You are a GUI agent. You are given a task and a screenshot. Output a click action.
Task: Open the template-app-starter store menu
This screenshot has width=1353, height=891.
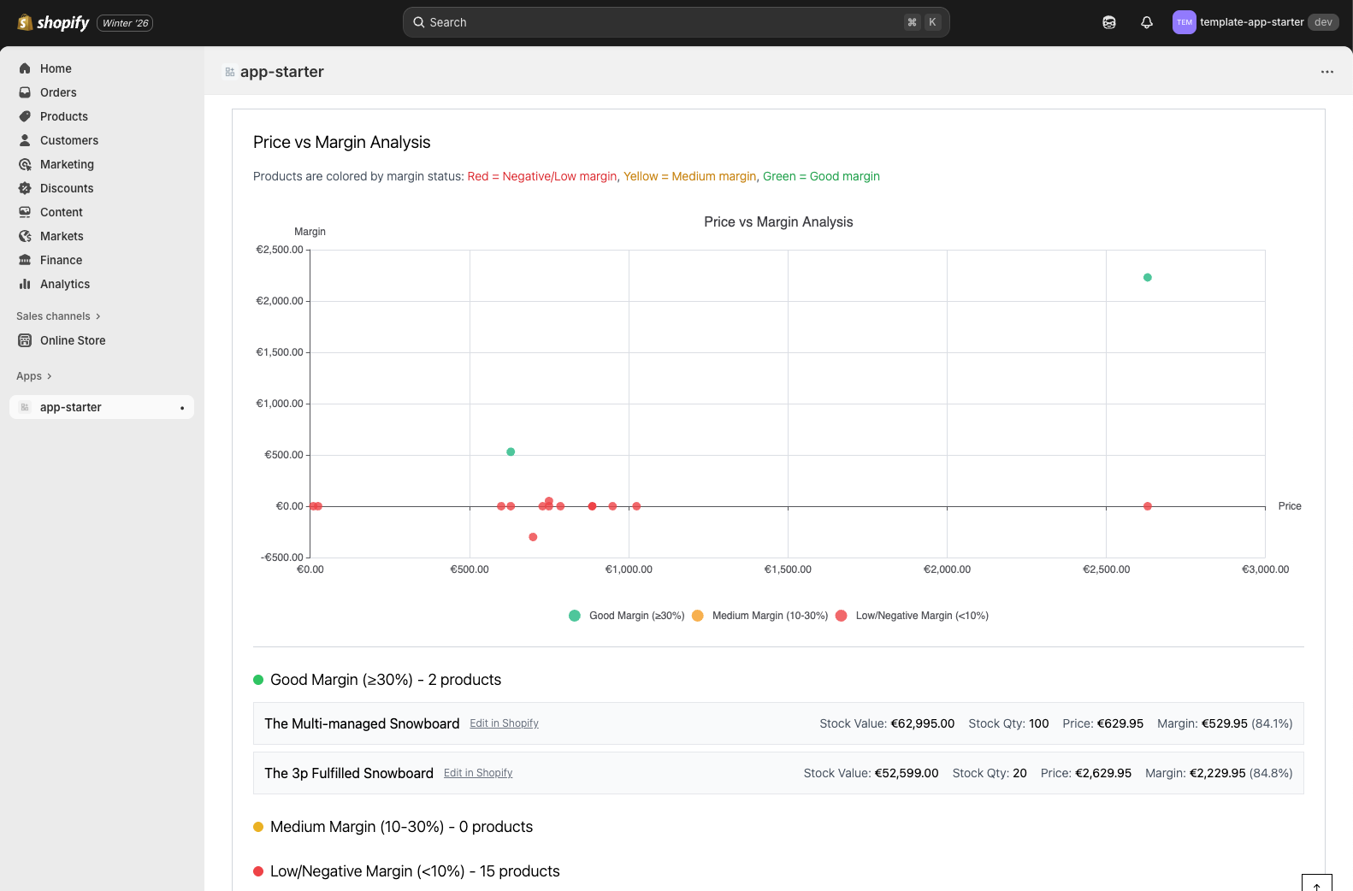tap(1255, 22)
